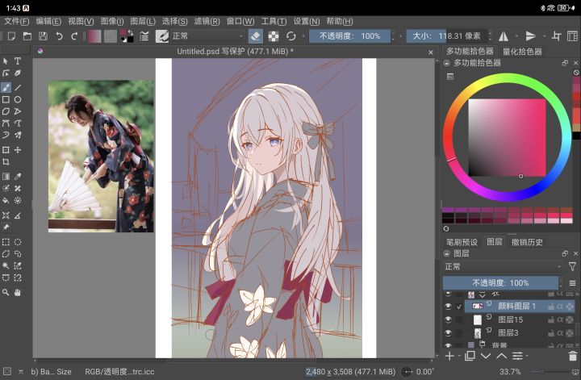
Task: Move layer down with chevron button
Action: pyautogui.click(x=486, y=357)
